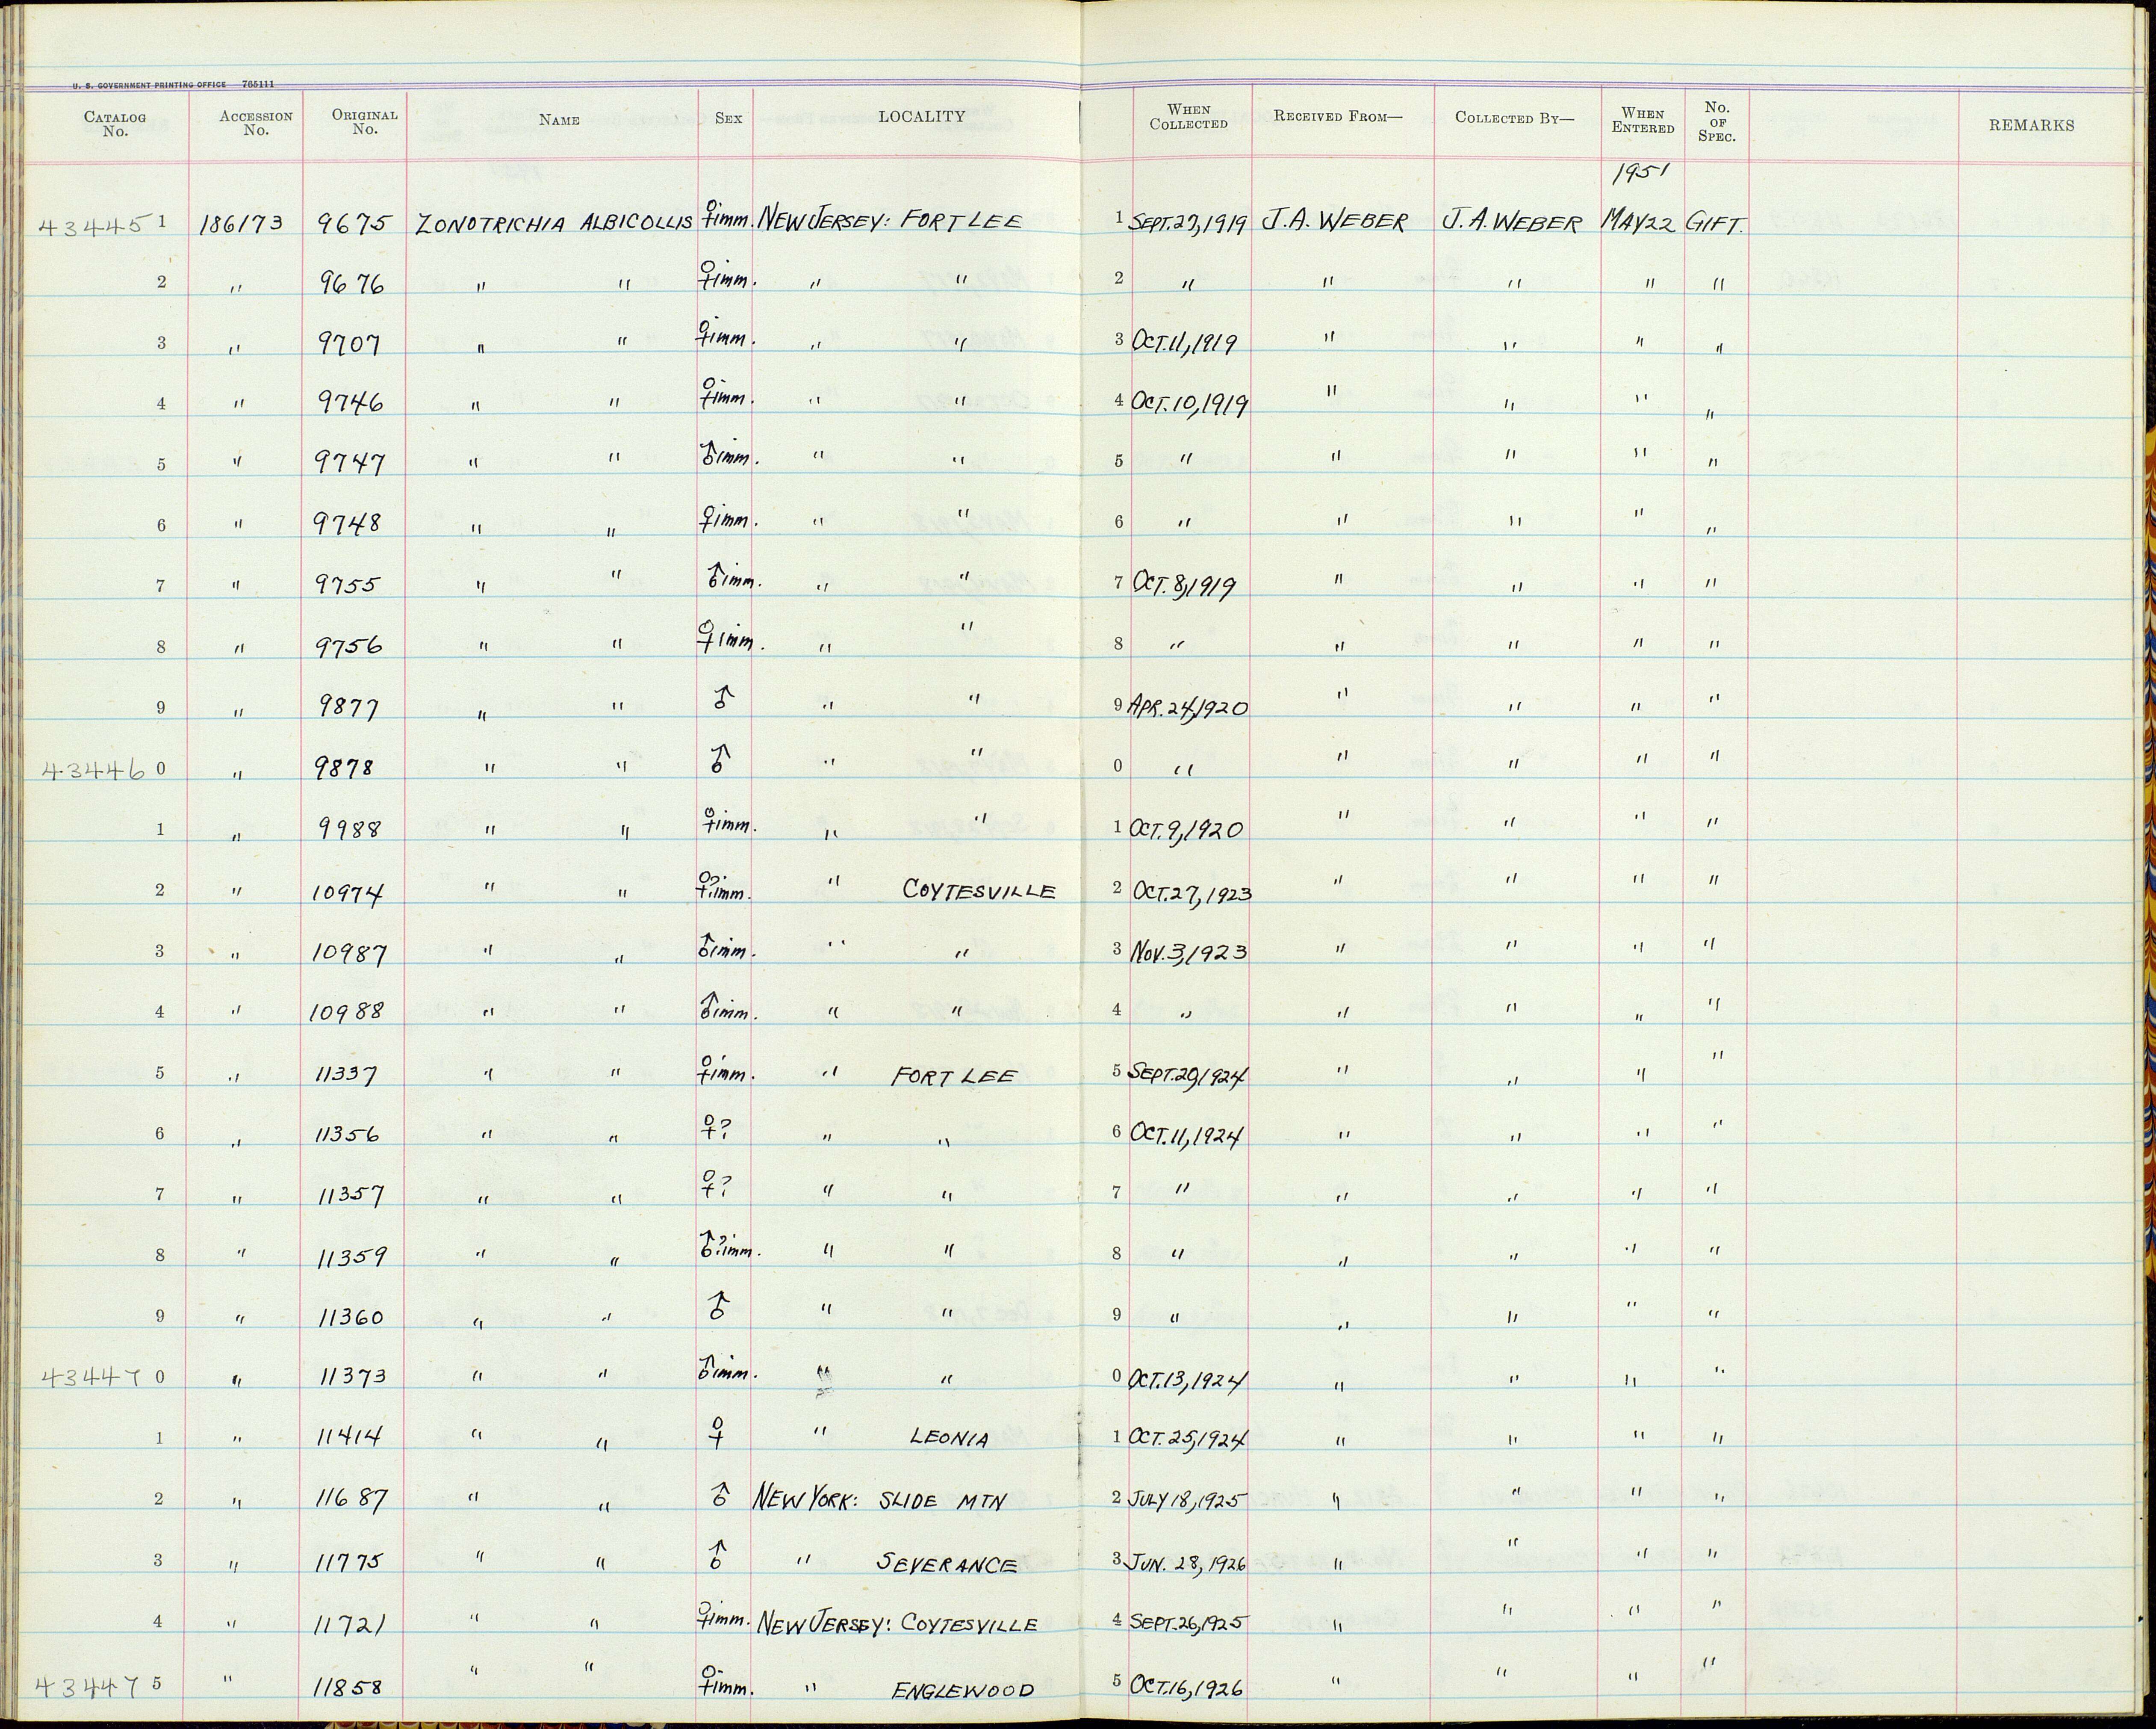Click original number 11360
Viewport: 2156px width, 1729px height.
350,1317
